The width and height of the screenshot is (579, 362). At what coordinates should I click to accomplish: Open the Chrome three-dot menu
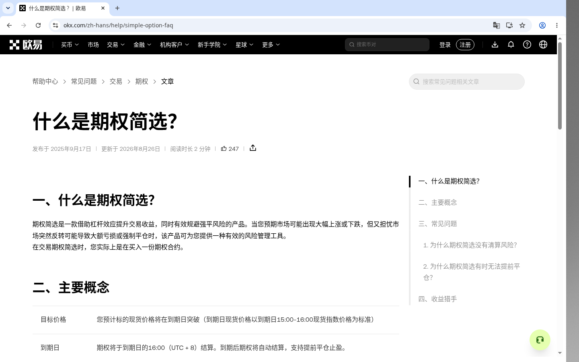pos(557,25)
